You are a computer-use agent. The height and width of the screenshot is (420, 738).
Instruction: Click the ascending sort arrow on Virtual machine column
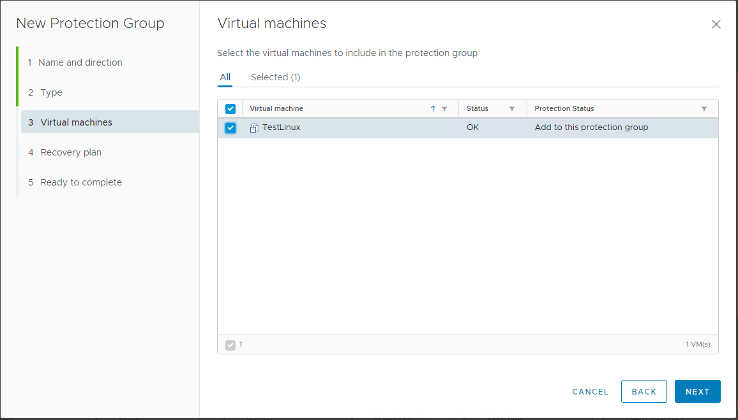[x=433, y=108]
